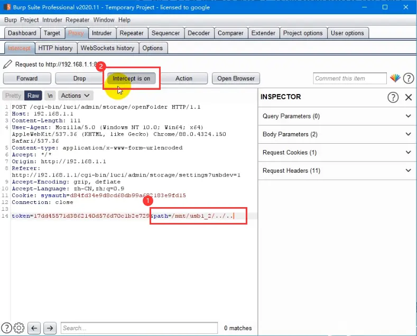Focus the Search input field

(x=139, y=328)
